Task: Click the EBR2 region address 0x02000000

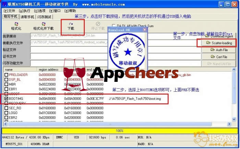Action: 47,118
